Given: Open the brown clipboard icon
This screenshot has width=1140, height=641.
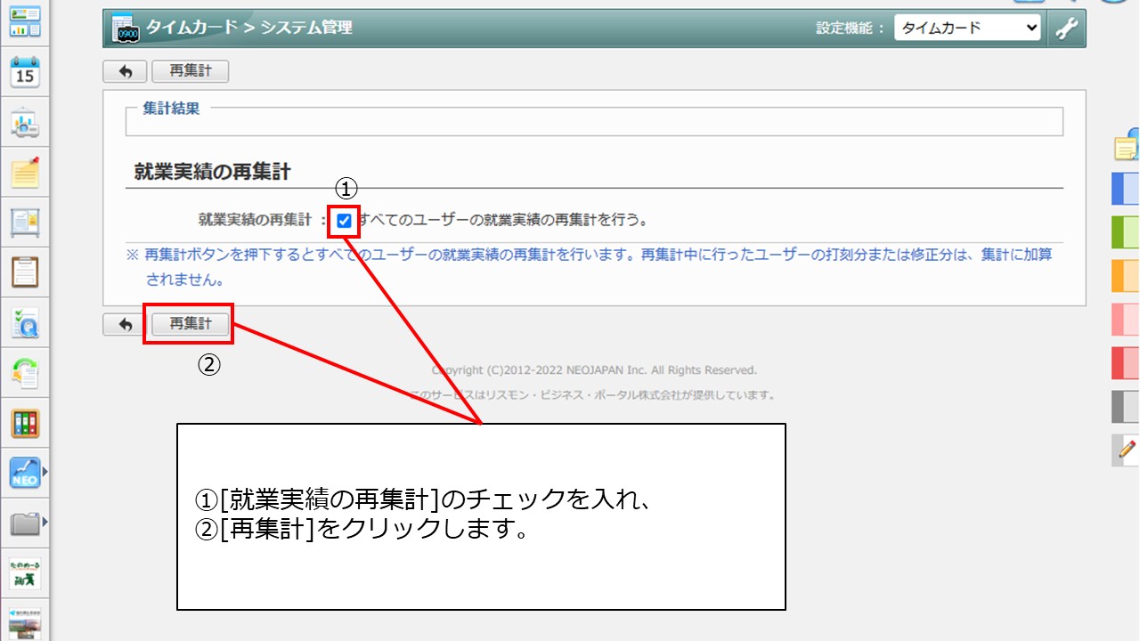Looking at the screenshot, I should click(25, 272).
